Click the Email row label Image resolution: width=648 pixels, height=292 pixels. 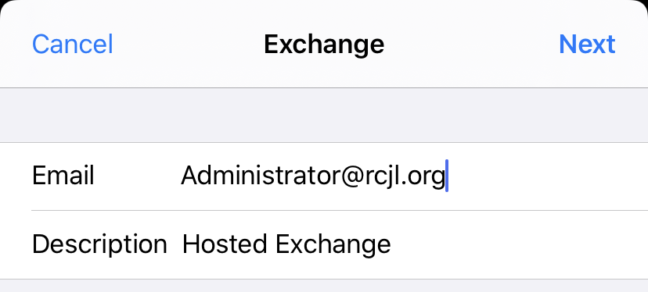tap(63, 176)
